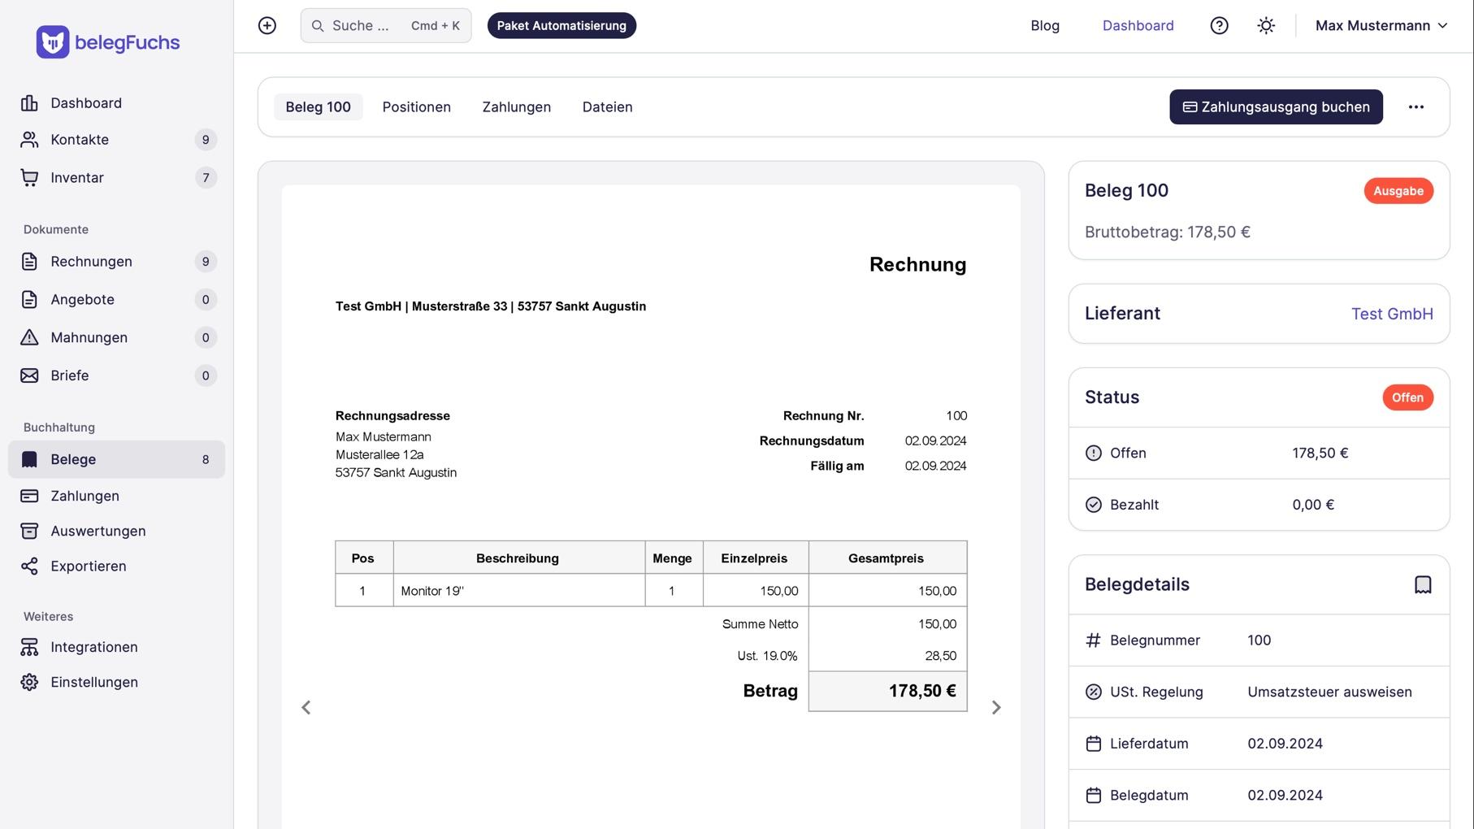Click the Kontakte count badge 9
1474x829 pixels.
pyautogui.click(x=206, y=140)
